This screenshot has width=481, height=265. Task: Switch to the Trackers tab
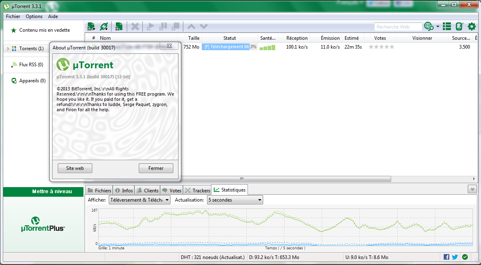coord(200,190)
